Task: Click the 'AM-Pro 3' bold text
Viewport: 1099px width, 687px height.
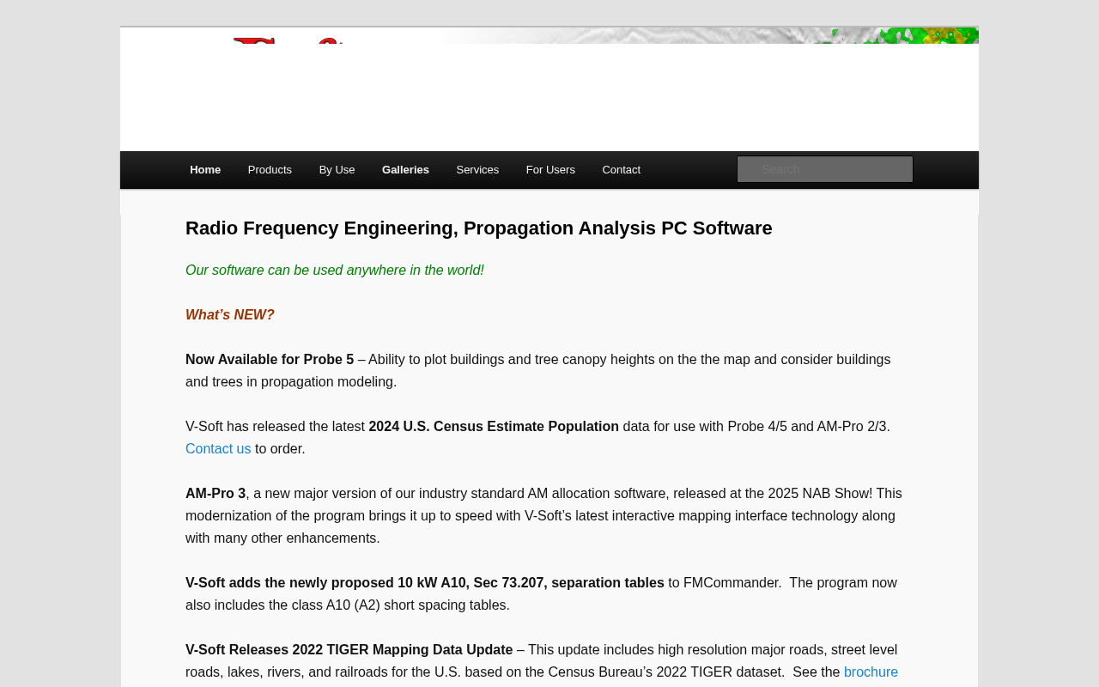Action: (x=216, y=494)
